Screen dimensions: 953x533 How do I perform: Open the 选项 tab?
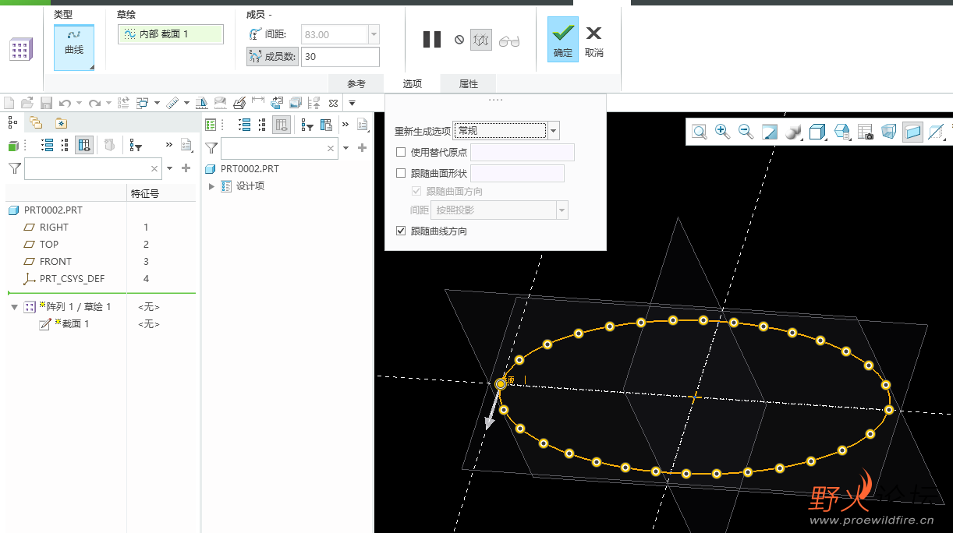tap(413, 83)
